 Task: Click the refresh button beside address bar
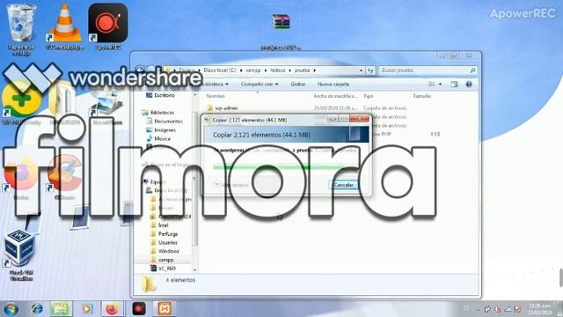[370, 70]
